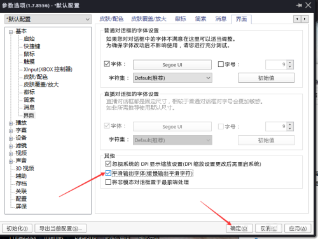Select 触摸 in the settings tree

point(29,62)
